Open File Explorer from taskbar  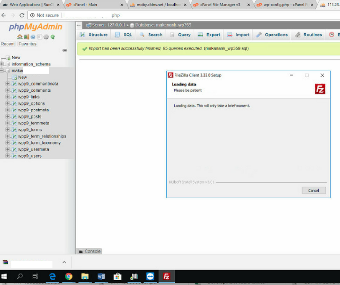[x=85, y=276]
